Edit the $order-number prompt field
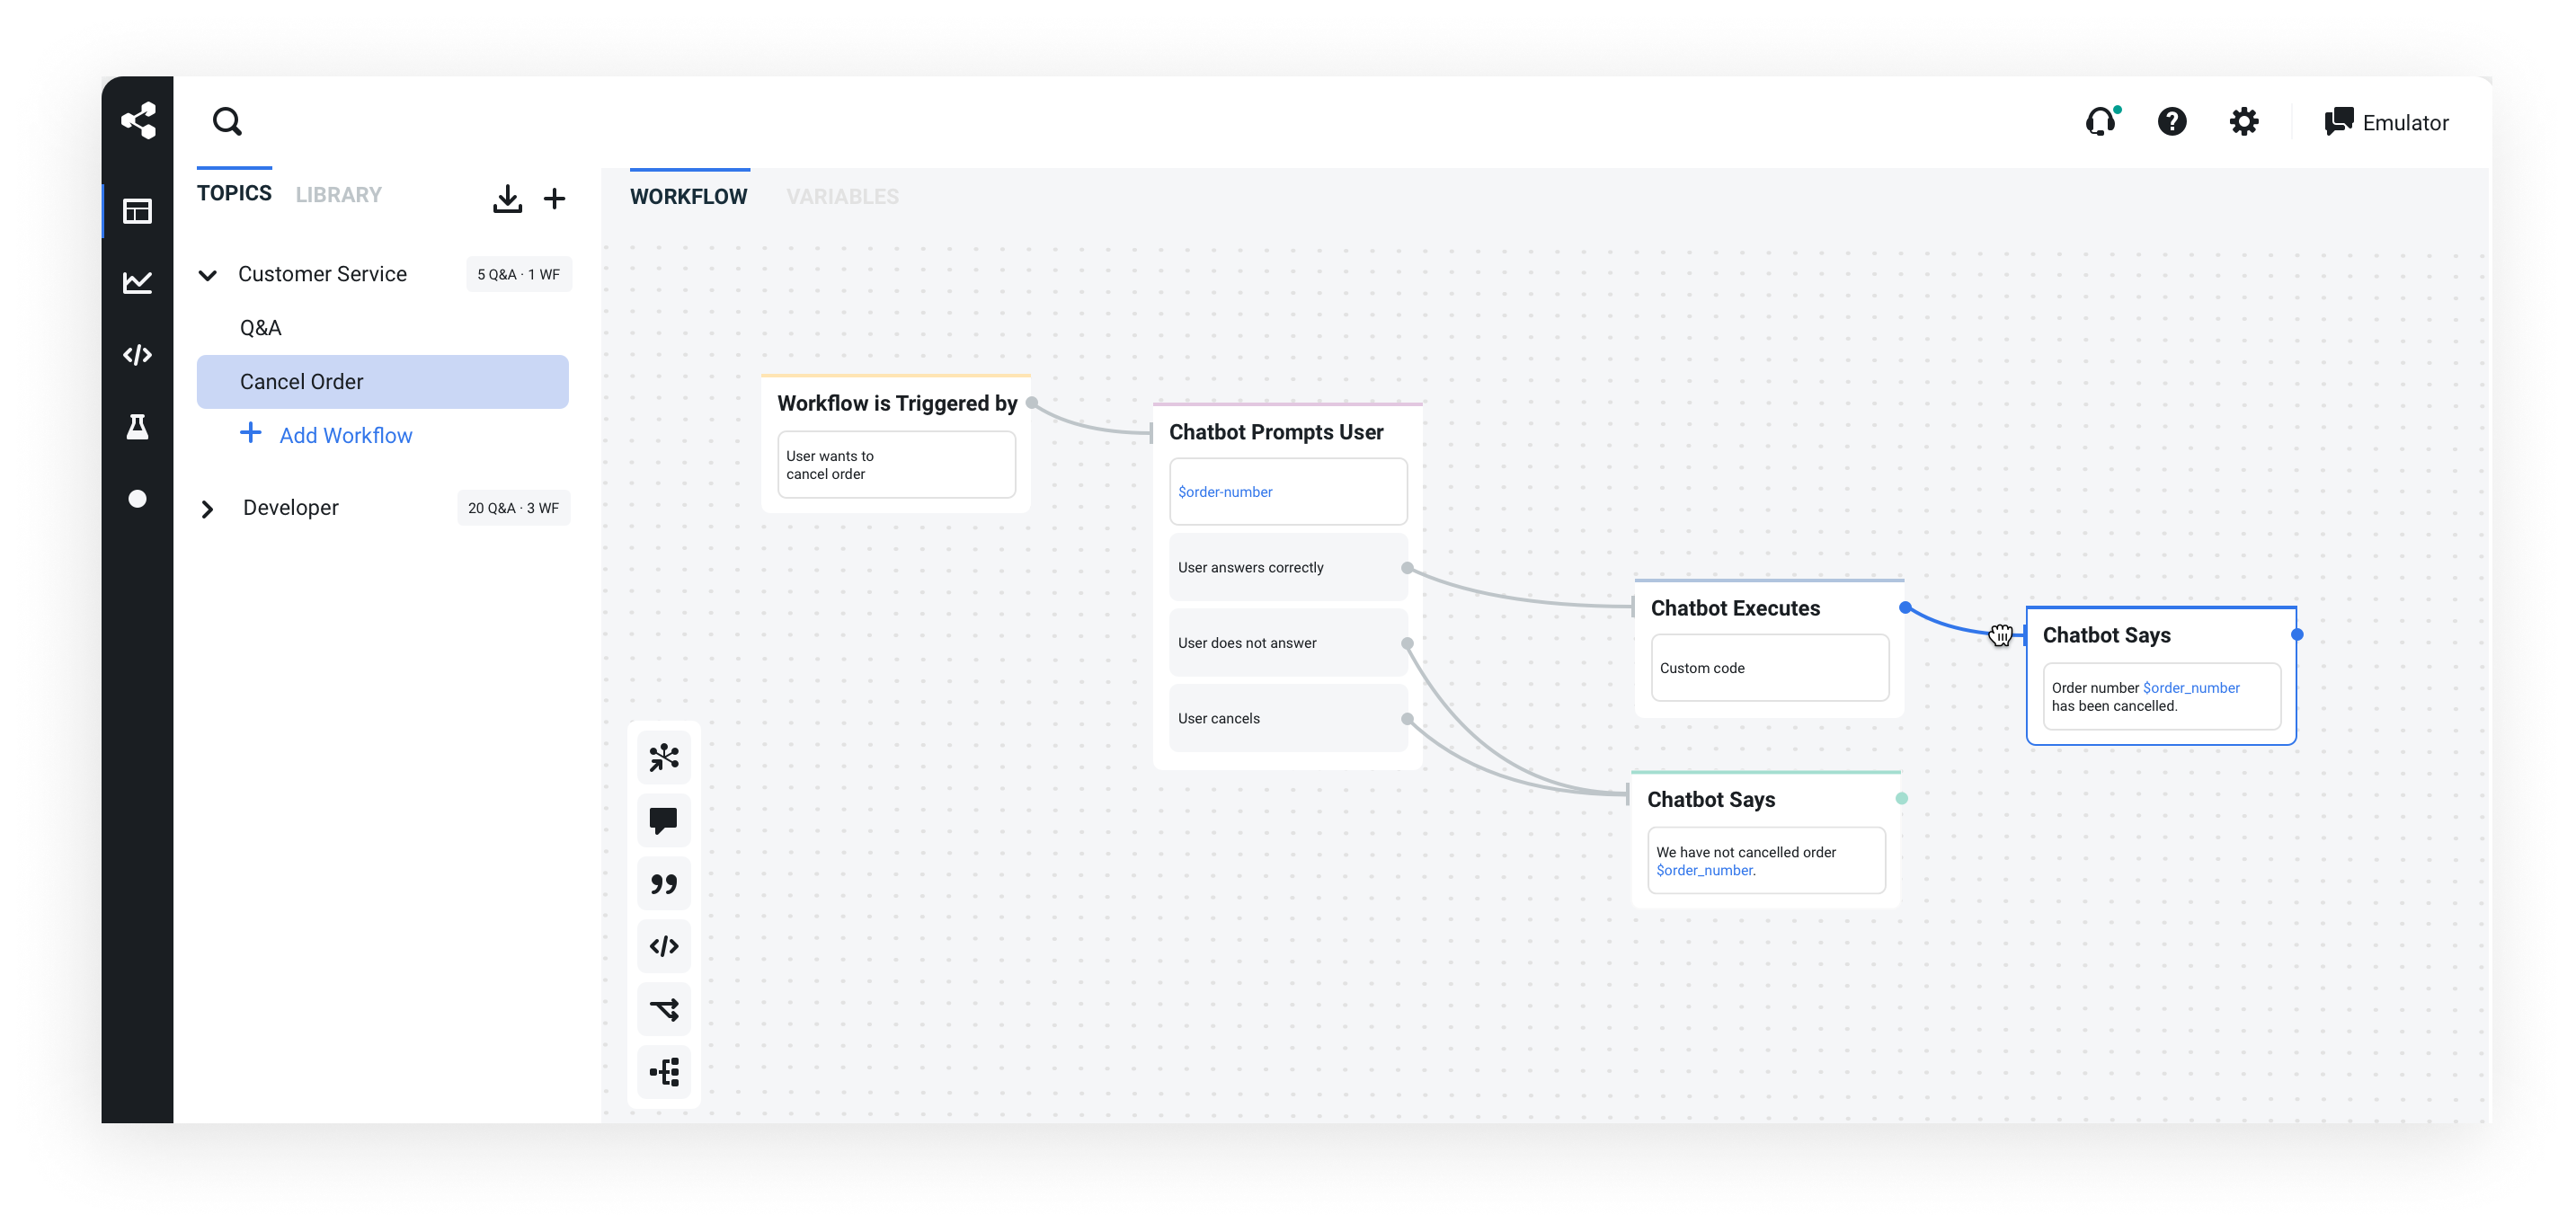This screenshot has height=1232, width=2576. pos(1288,492)
